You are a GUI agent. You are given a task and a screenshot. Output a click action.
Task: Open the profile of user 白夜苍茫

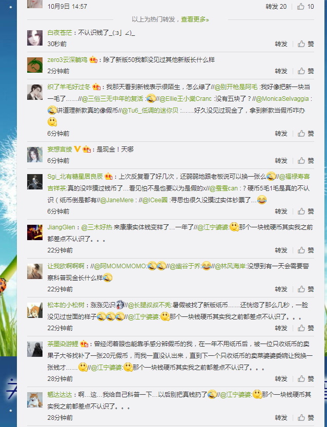click(59, 33)
